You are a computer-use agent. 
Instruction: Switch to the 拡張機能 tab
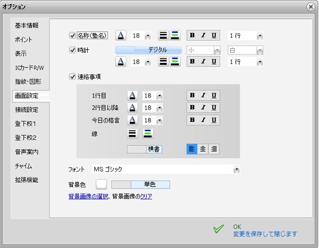(27, 180)
